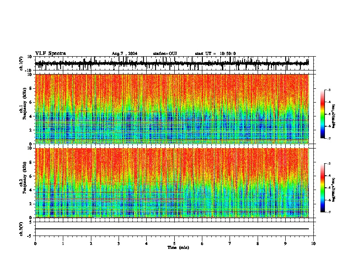Select the "Aug.7 , 2024" date label
This screenshot has height=273, width=353.
(124, 54)
